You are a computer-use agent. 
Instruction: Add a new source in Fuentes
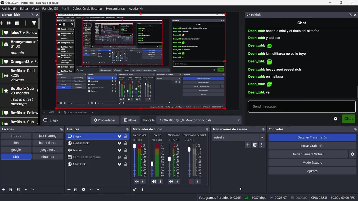(69, 189)
